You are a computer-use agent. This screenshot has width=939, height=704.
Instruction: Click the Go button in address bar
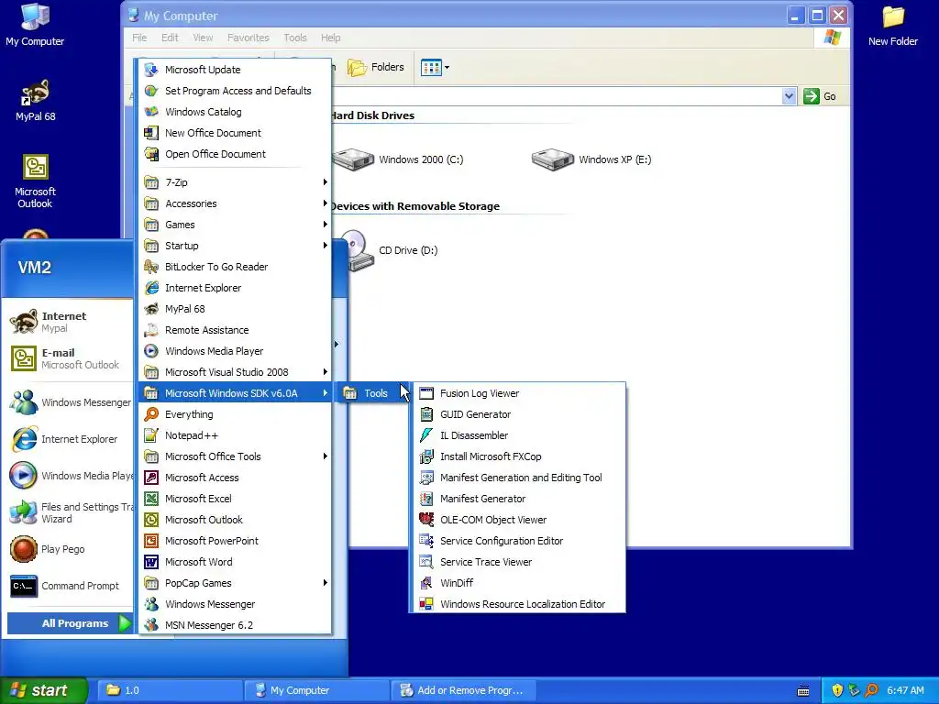[x=820, y=95]
